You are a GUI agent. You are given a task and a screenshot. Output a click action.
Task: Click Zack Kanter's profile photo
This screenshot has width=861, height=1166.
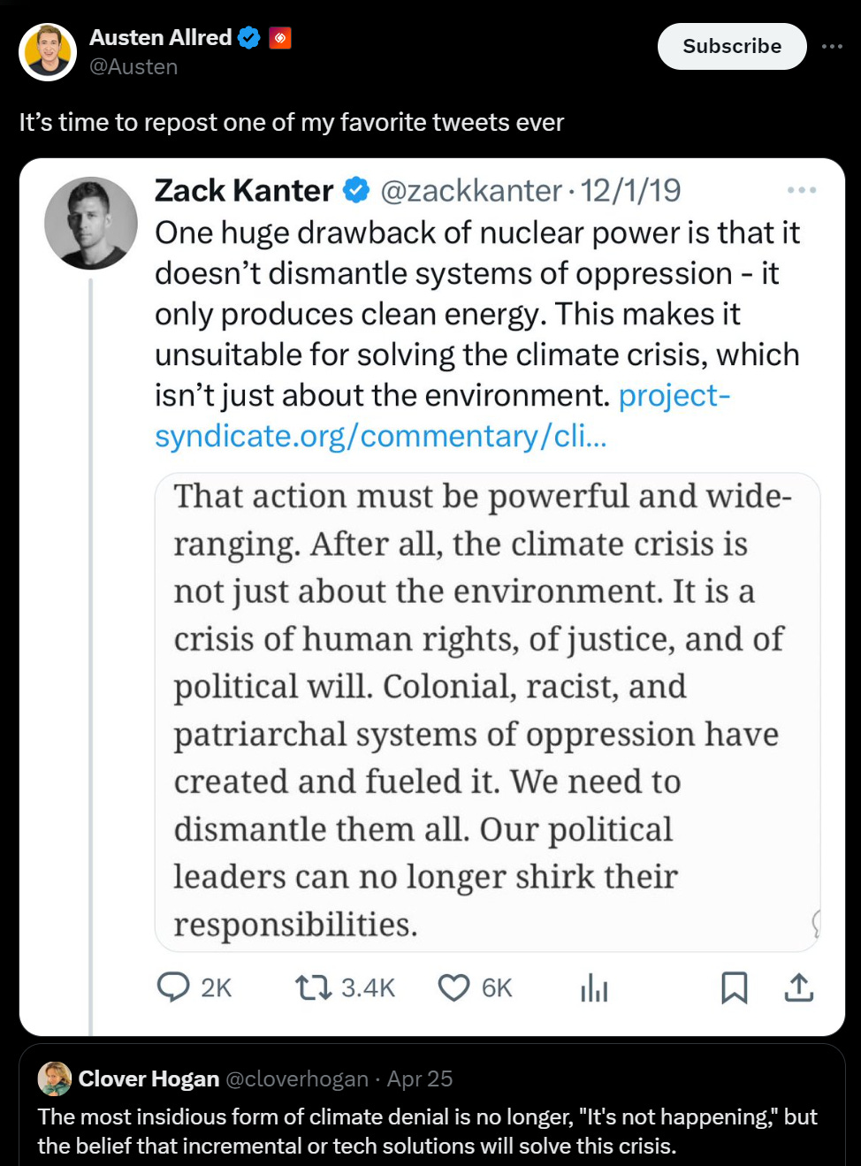point(91,223)
